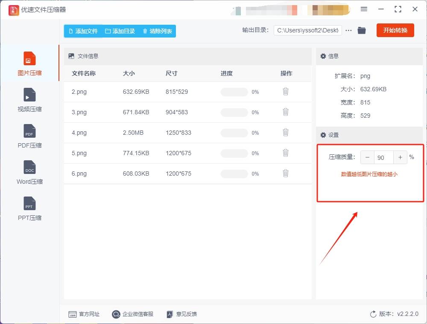Remove 4.png with its trash icon
Image resolution: width=427 pixels, height=324 pixels.
point(285,133)
